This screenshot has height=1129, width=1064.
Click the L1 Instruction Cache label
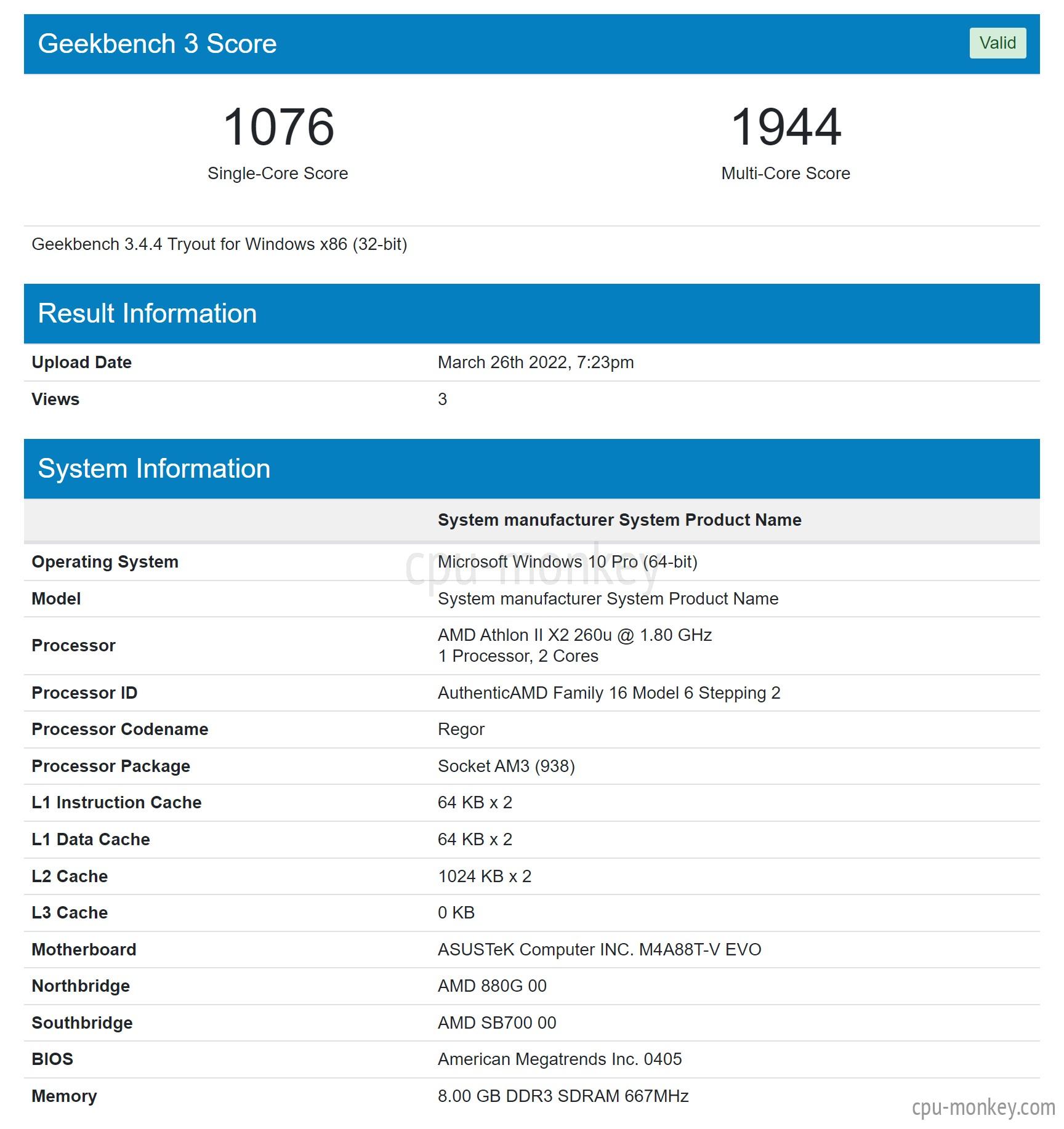(x=116, y=802)
